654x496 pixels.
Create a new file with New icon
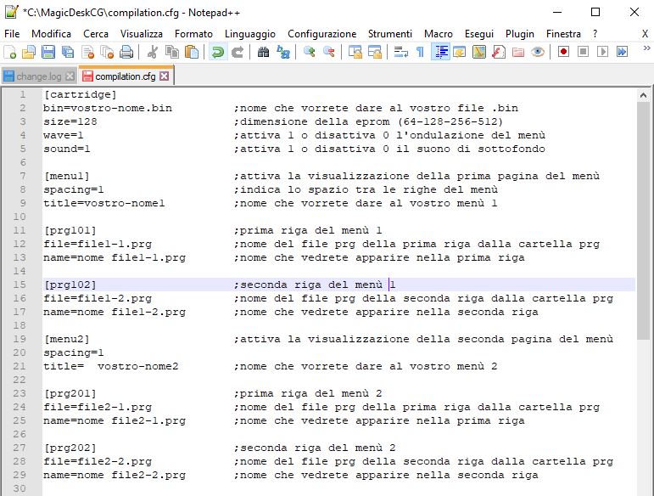point(9,52)
